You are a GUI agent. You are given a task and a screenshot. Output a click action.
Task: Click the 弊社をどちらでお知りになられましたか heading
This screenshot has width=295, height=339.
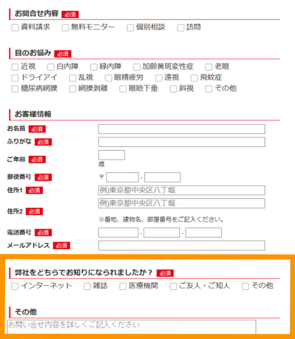84,272
